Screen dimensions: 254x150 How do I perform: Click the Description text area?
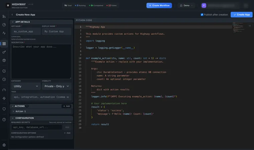tap(41, 61)
